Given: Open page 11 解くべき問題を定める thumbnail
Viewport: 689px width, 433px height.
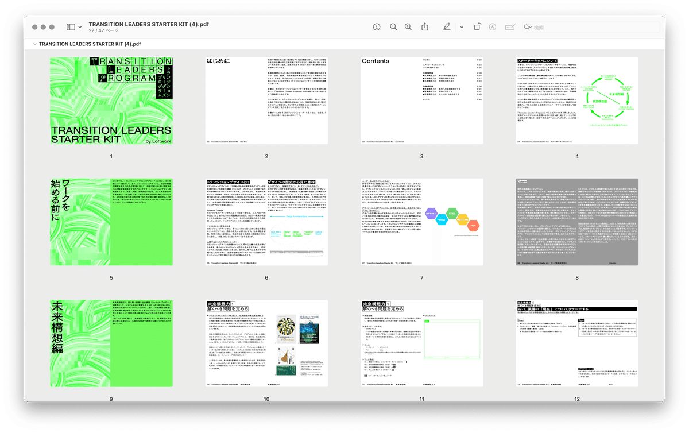Looking at the screenshot, I should point(421,343).
